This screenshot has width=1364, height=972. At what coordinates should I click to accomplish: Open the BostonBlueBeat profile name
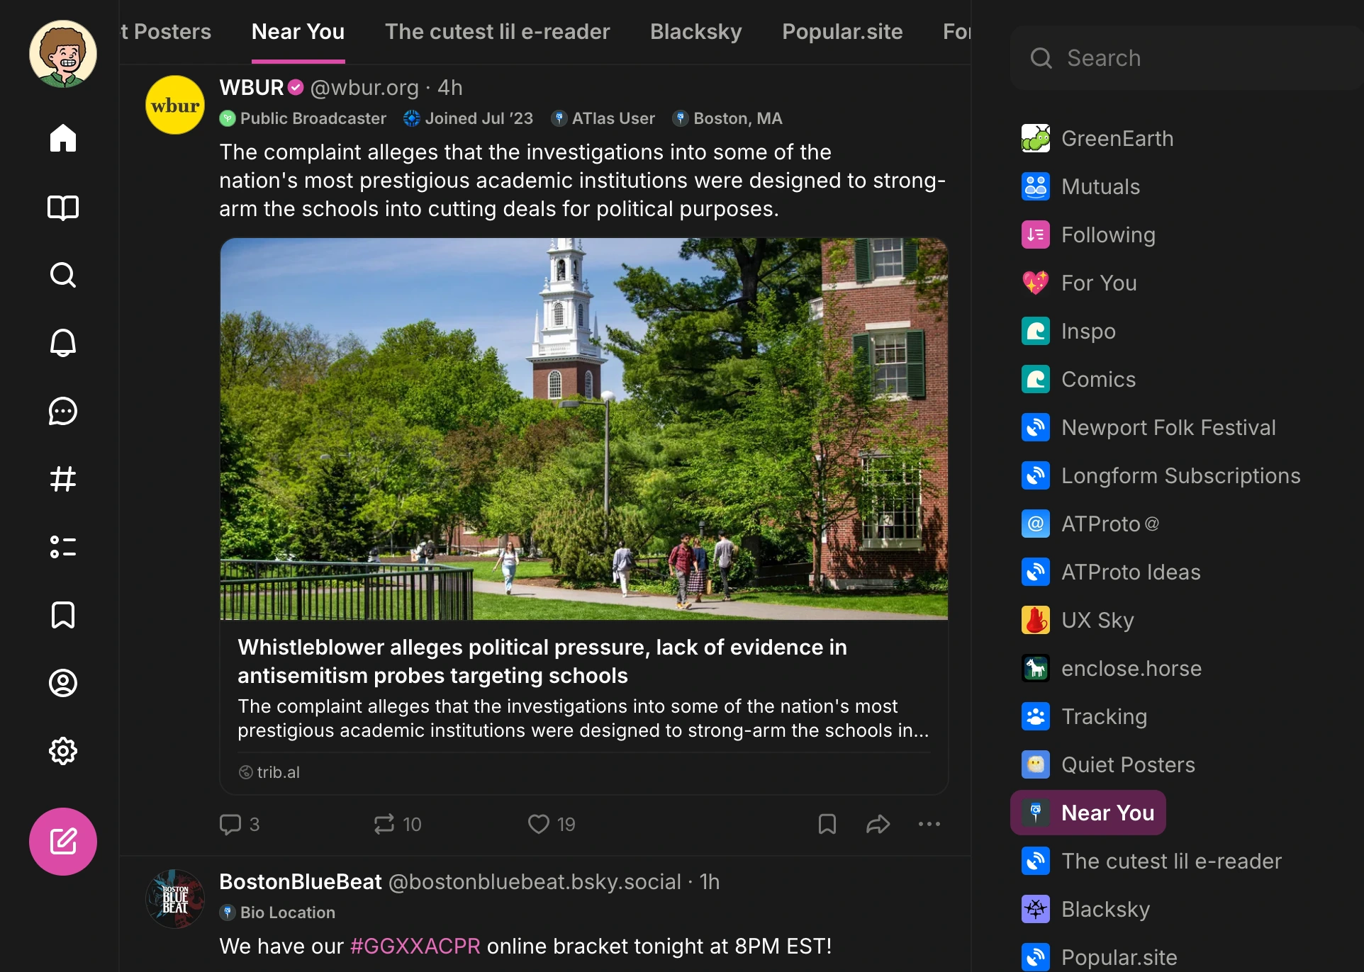coord(301,882)
